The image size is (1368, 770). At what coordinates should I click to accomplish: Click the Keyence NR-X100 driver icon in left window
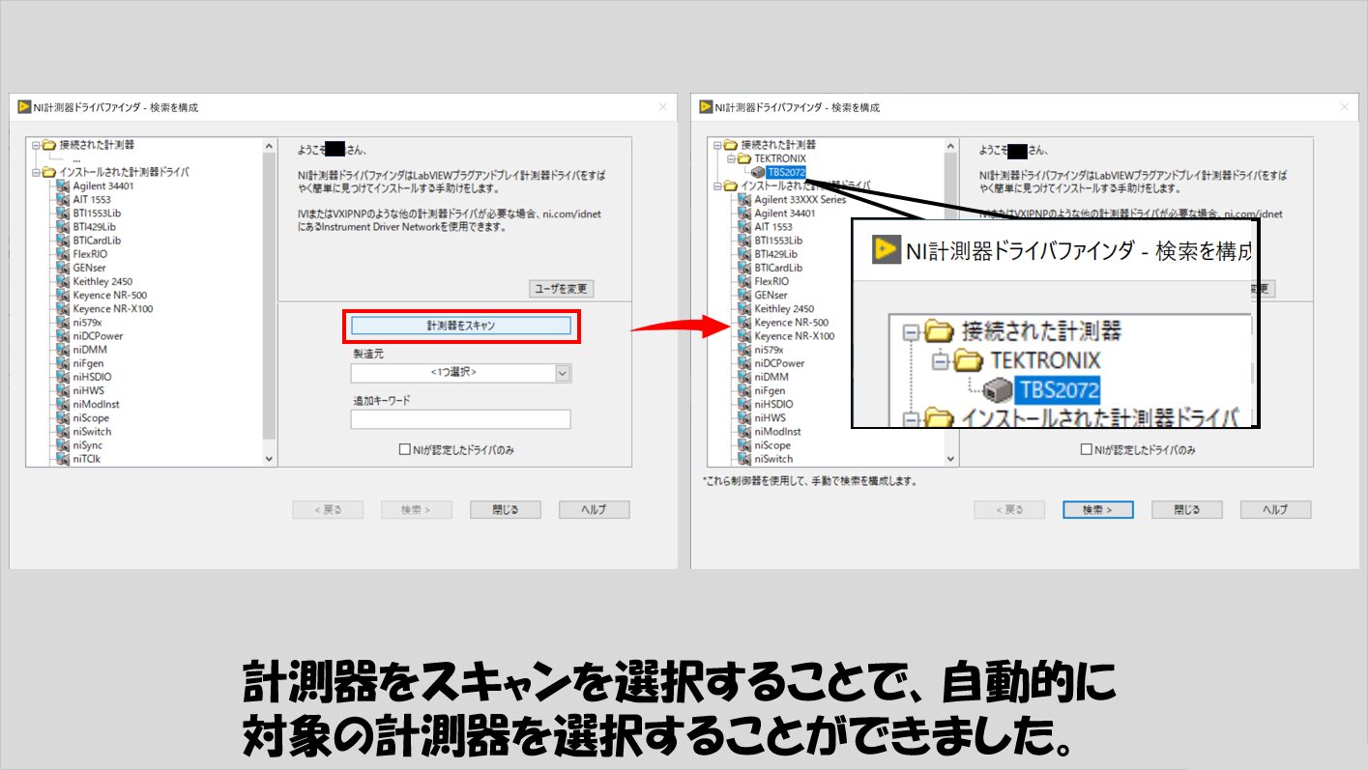(x=62, y=309)
